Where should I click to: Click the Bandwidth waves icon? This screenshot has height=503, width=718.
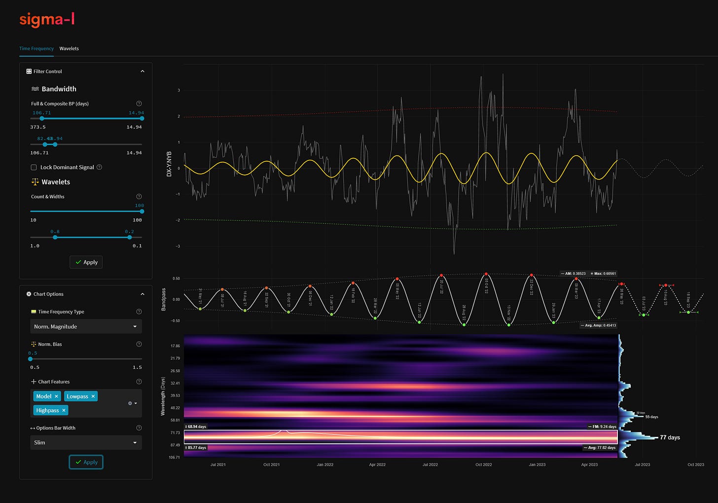35,89
